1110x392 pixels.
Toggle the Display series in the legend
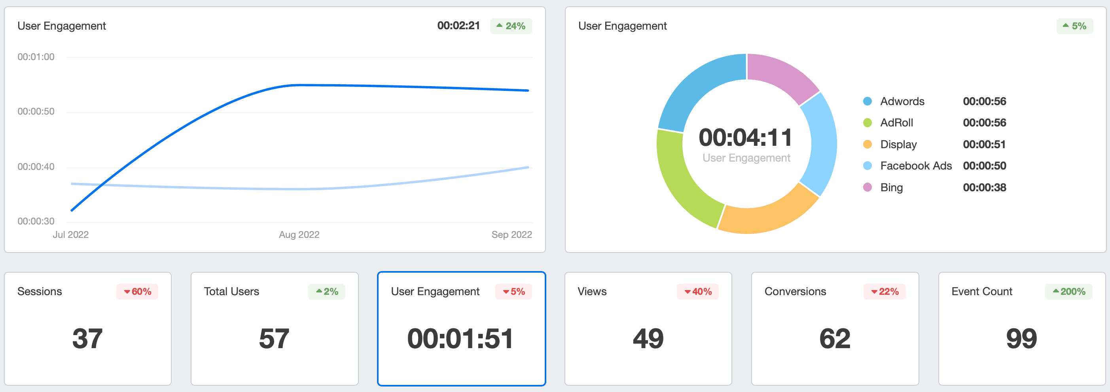(x=898, y=145)
